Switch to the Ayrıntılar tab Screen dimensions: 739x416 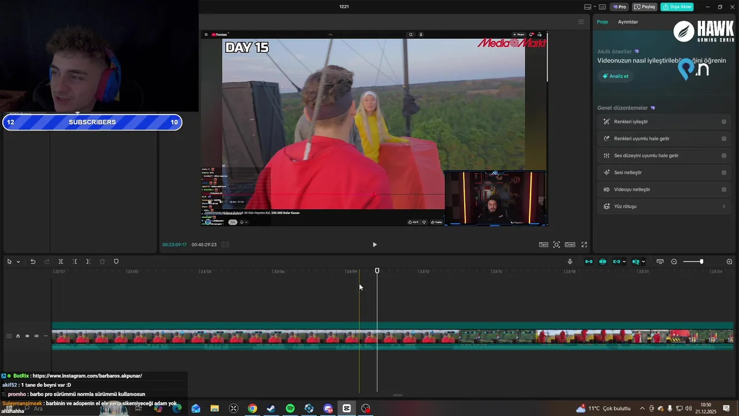(x=628, y=22)
